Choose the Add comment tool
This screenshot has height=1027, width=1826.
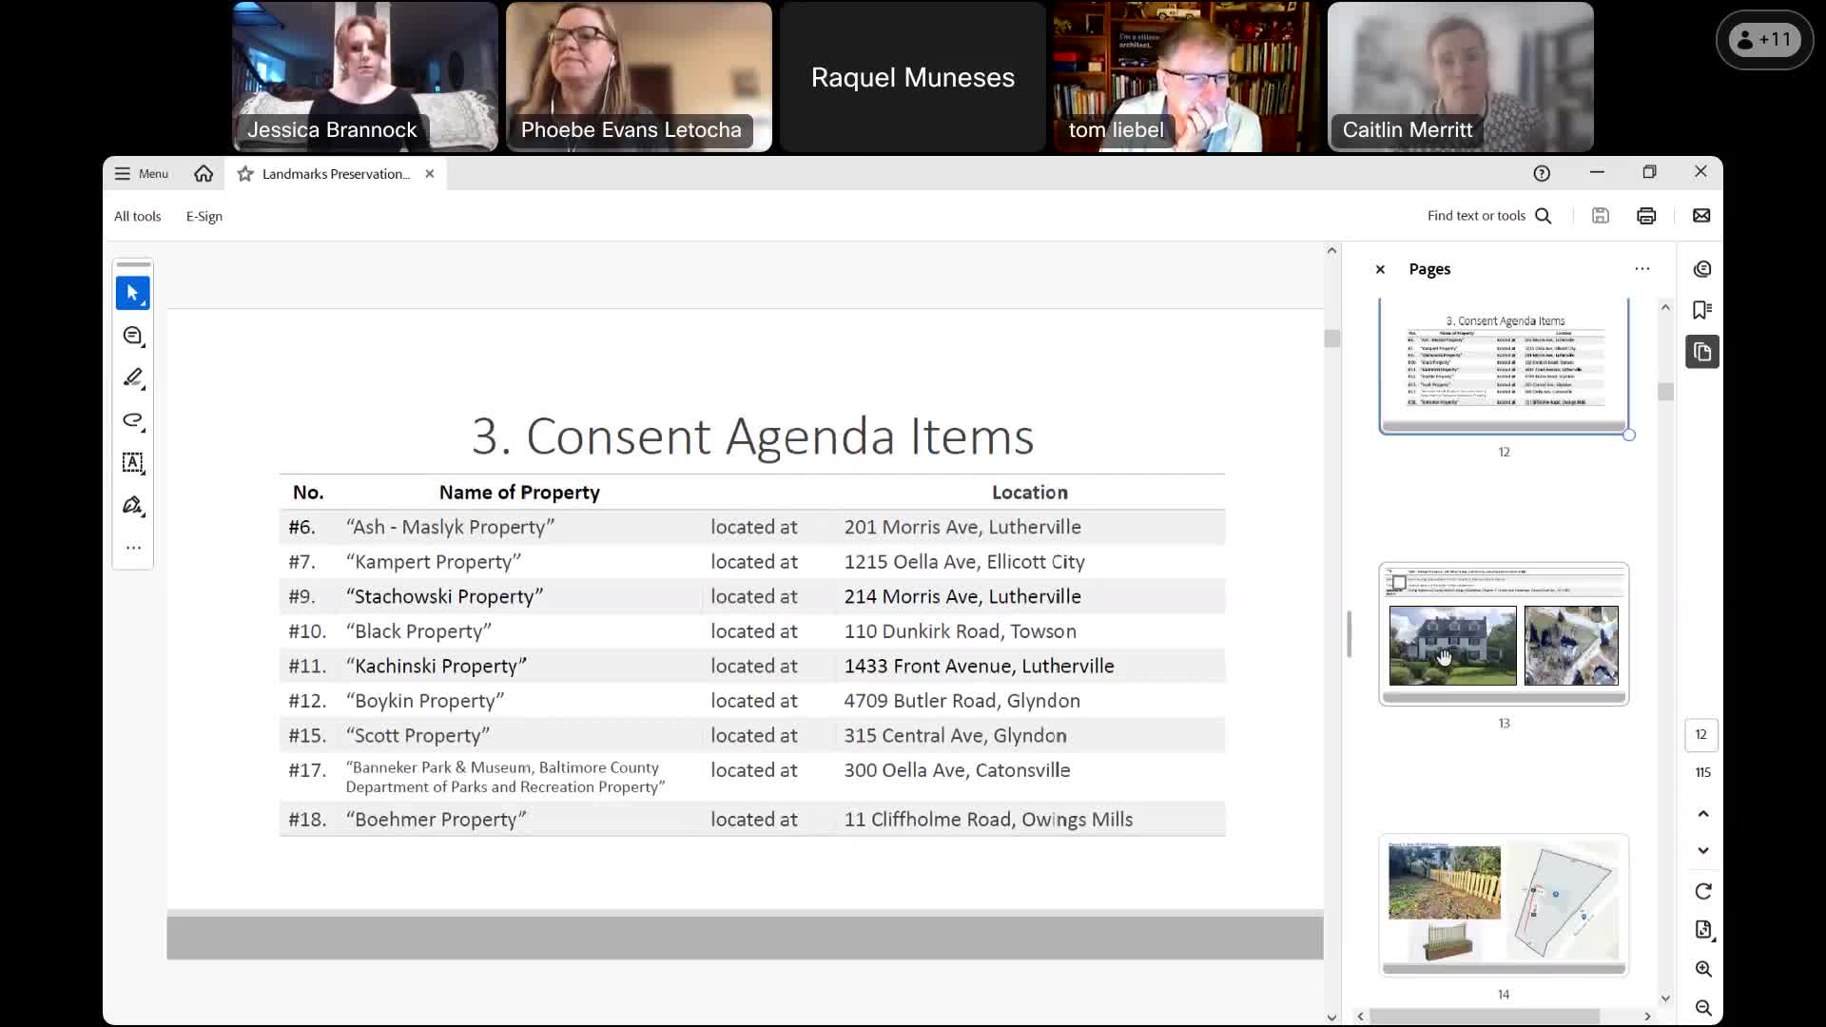[x=132, y=336]
